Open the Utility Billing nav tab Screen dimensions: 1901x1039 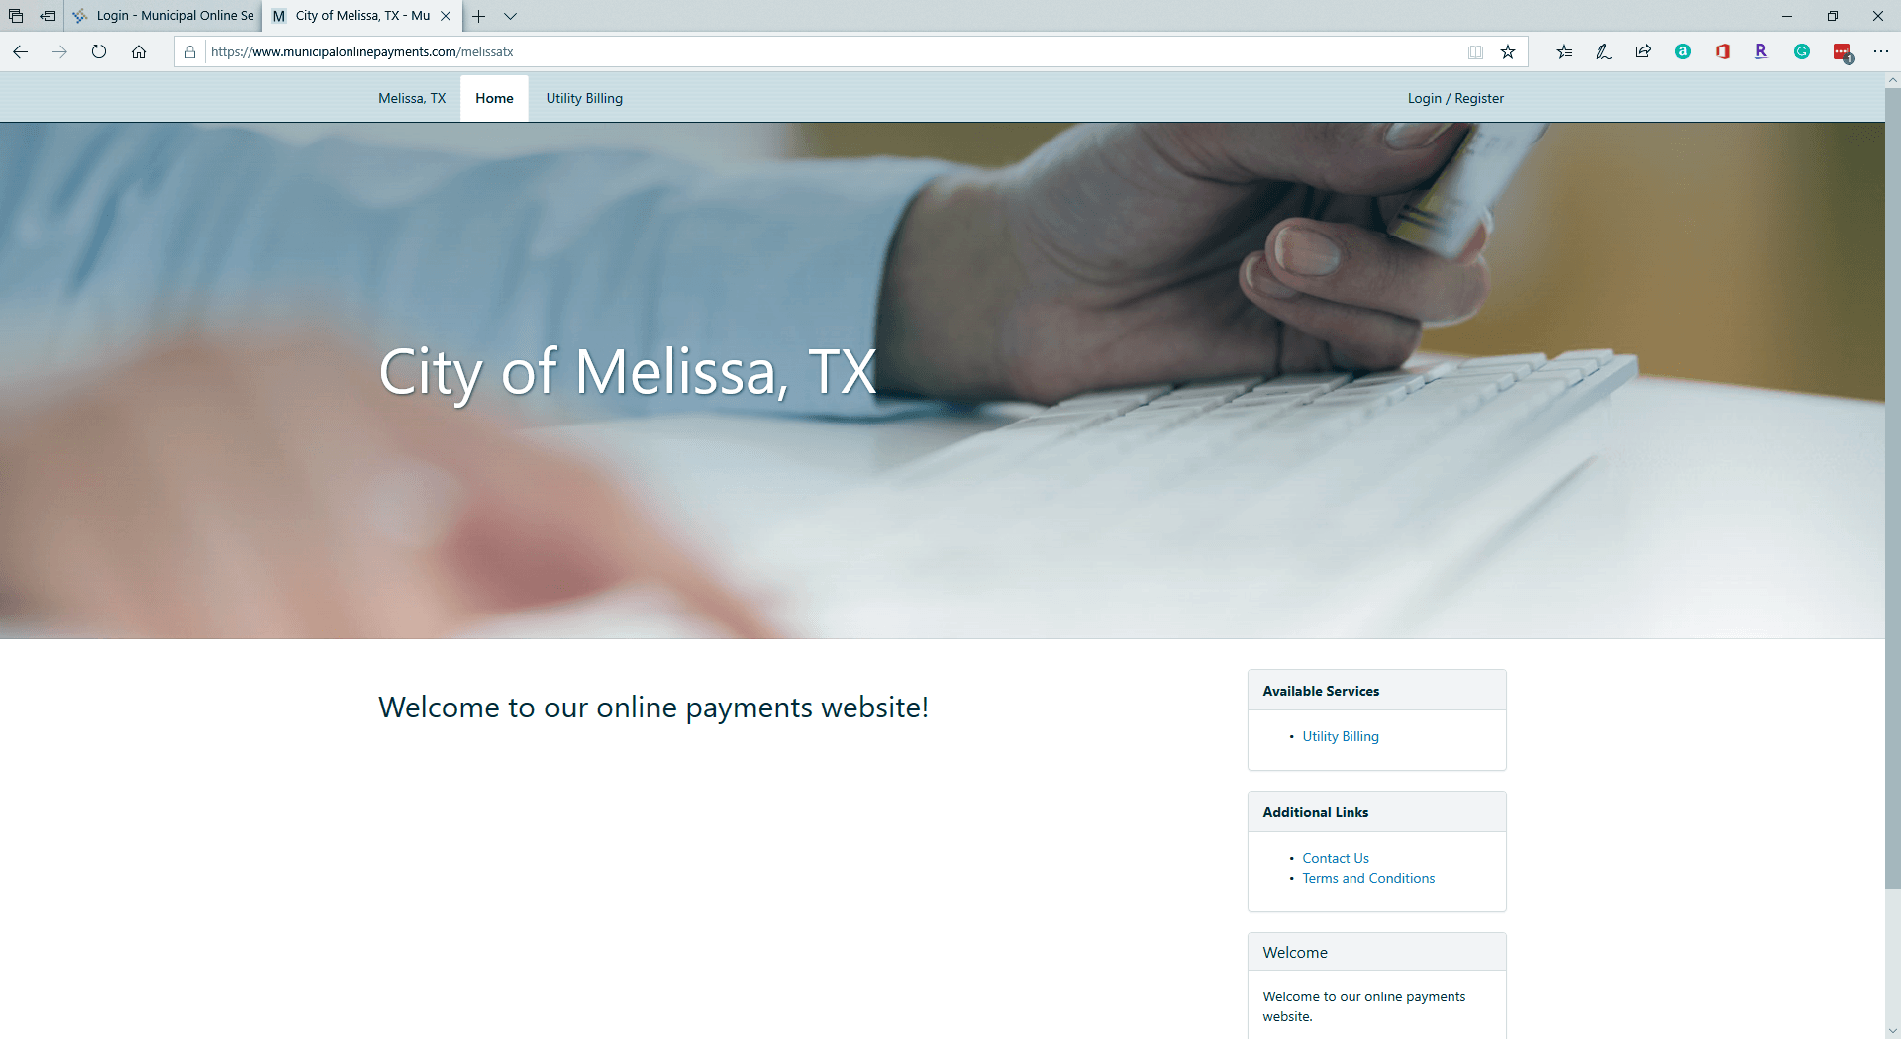[x=584, y=98]
